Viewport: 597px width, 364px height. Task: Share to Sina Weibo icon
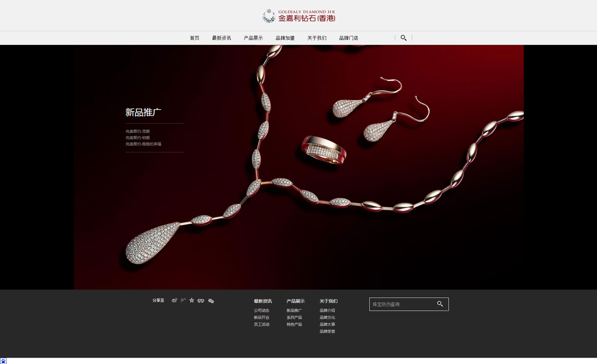pyautogui.click(x=175, y=300)
